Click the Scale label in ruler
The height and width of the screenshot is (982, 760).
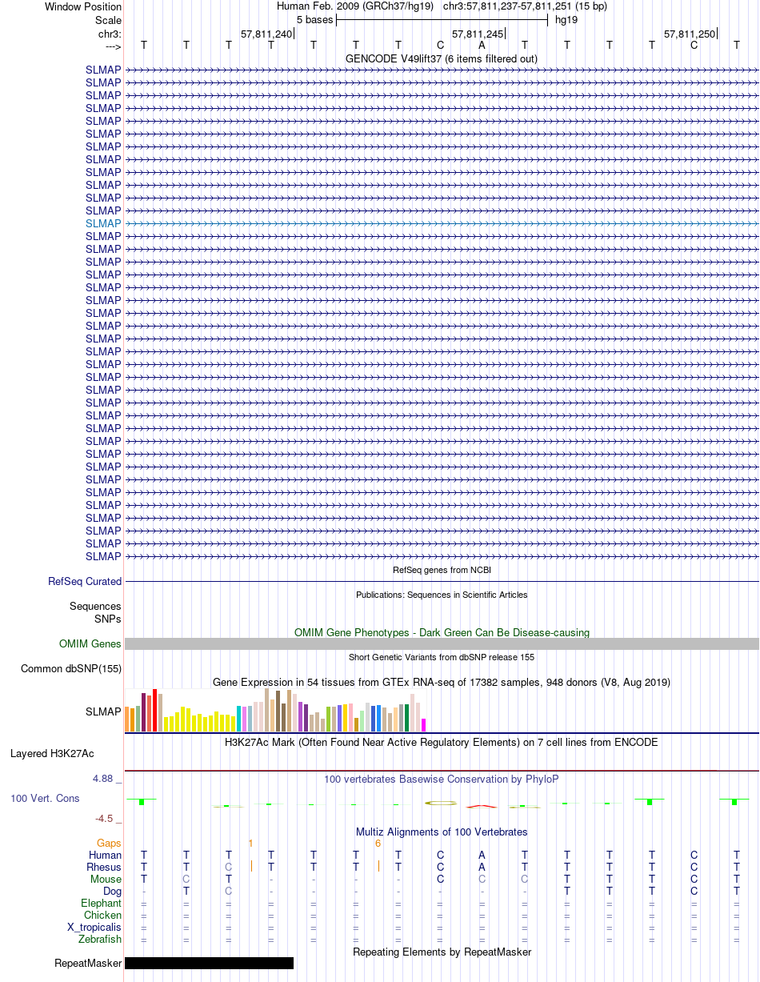(108, 20)
